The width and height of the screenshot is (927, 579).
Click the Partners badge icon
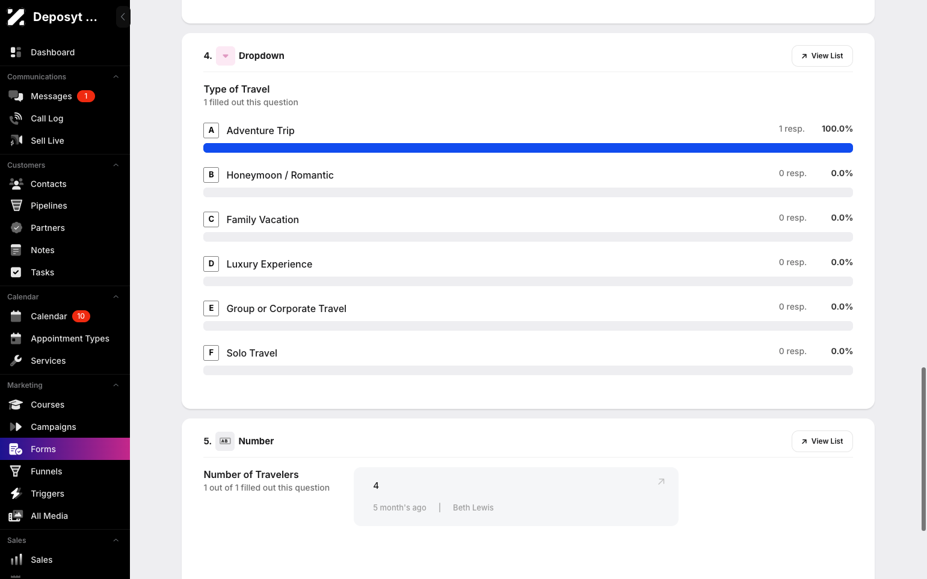pyautogui.click(x=16, y=228)
